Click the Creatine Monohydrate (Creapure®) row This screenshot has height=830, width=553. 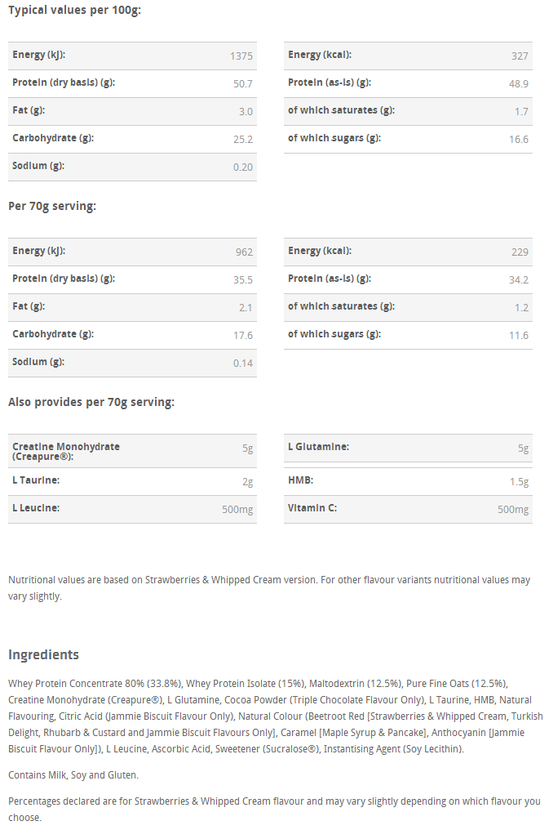(x=132, y=451)
